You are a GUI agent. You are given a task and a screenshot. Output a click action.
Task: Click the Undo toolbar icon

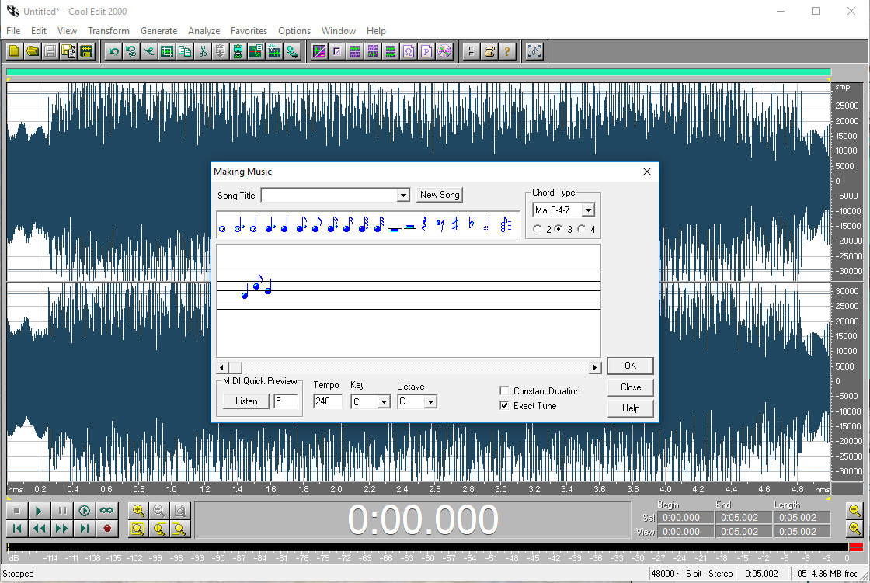tap(113, 51)
